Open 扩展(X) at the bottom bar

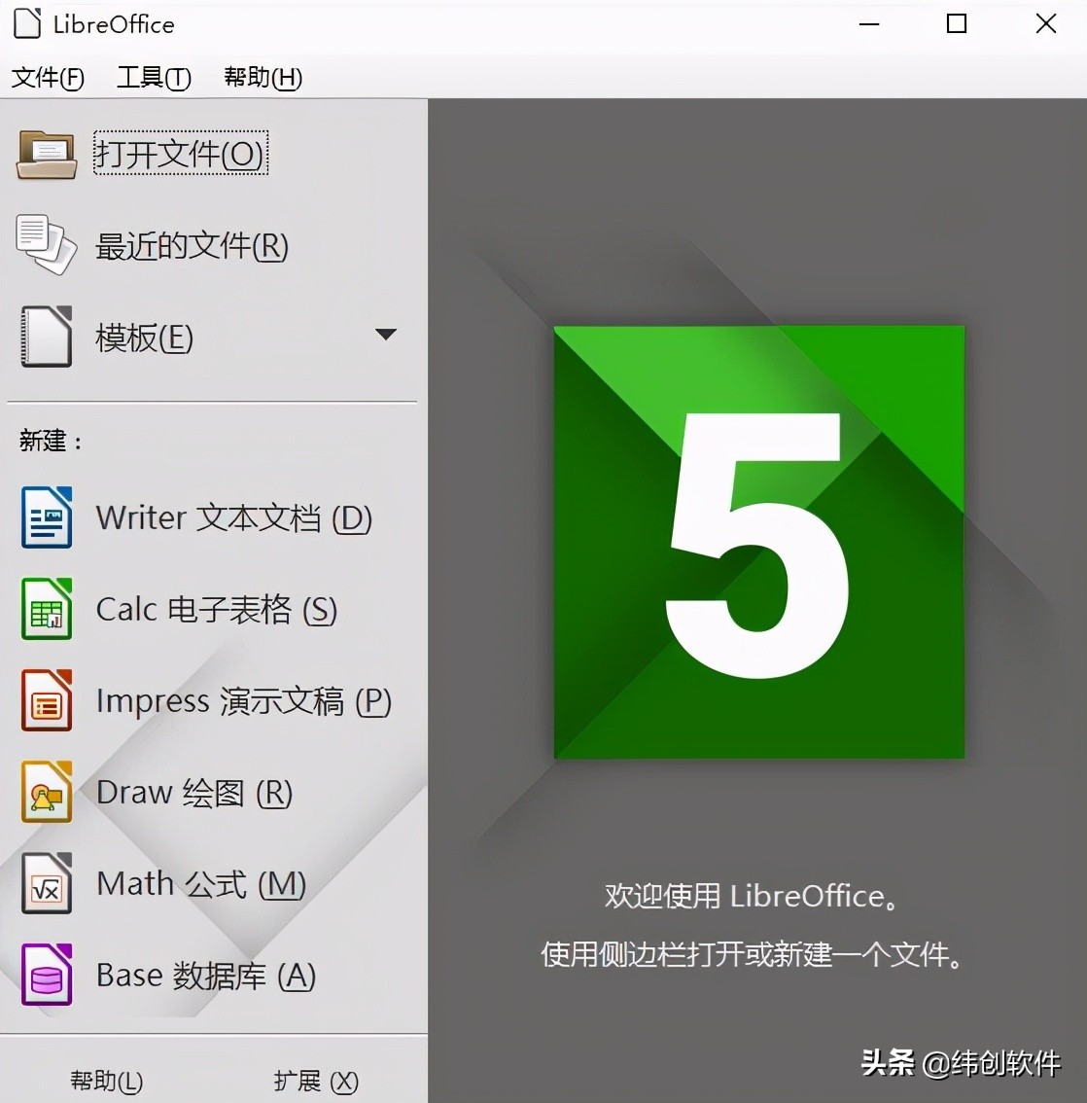tap(315, 1080)
